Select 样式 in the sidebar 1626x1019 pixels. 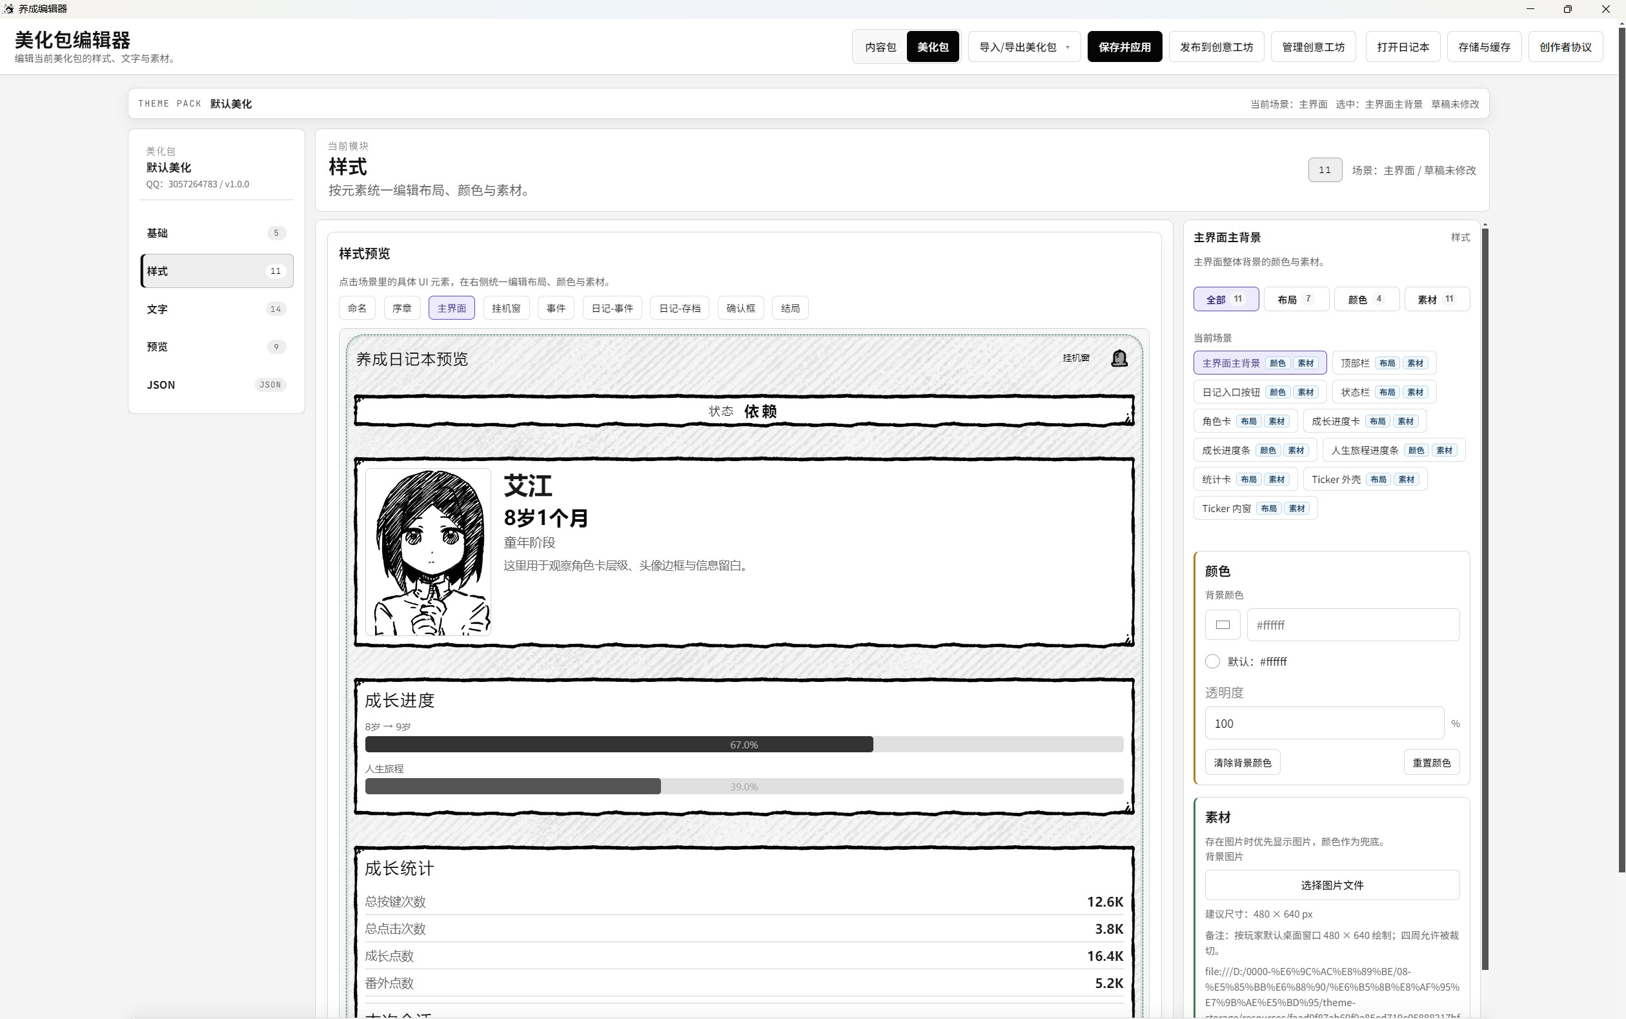point(216,271)
